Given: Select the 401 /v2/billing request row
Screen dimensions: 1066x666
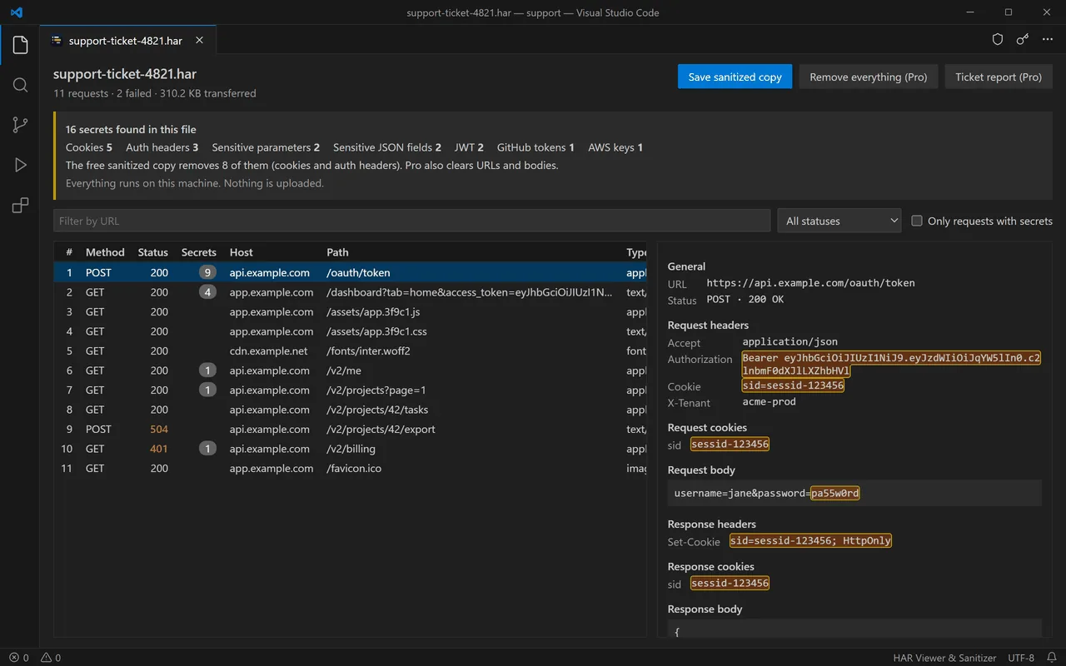Looking at the screenshot, I should click(351, 449).
